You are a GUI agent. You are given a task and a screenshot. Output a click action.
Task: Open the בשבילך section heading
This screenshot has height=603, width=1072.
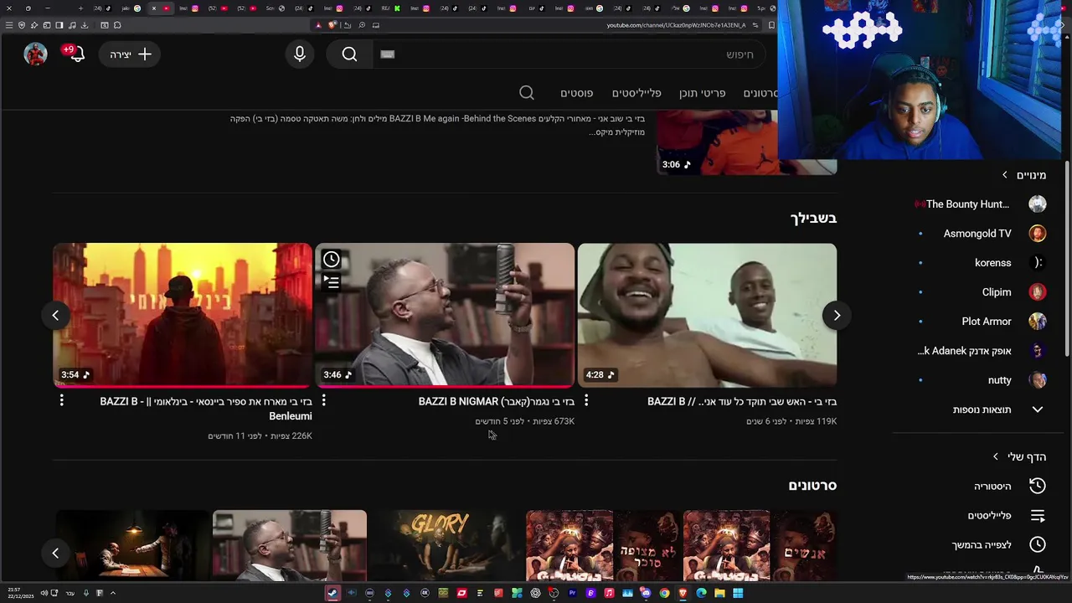(x=813, y=218)
